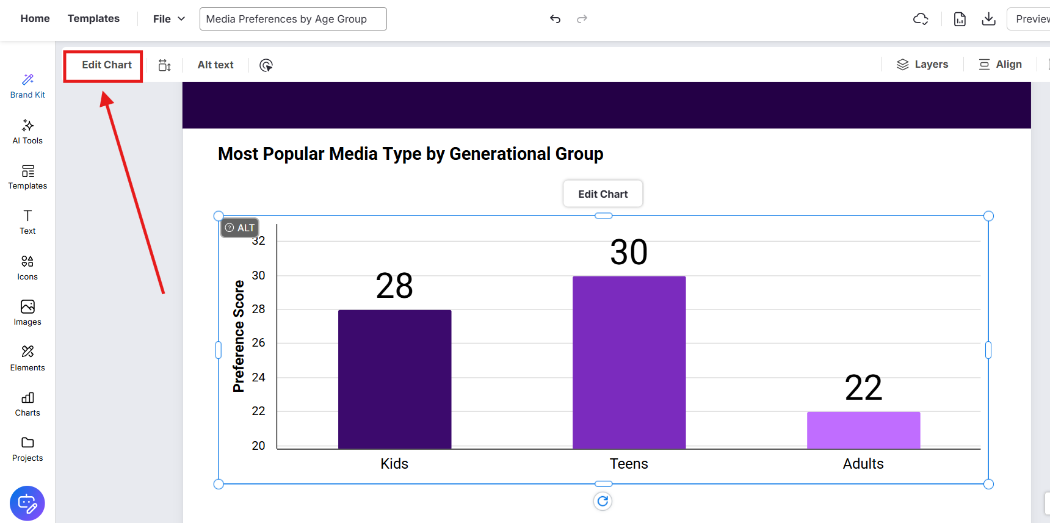
Task: Expand the File dropdown menu
Action: point(168,19)
